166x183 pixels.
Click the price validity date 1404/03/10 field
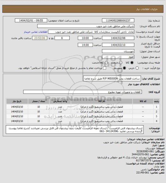[118, 45]
